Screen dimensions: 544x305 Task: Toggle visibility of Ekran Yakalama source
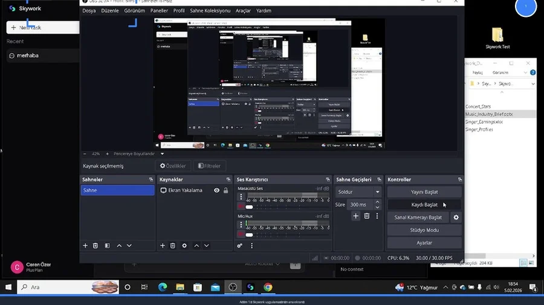coord(216,190)
